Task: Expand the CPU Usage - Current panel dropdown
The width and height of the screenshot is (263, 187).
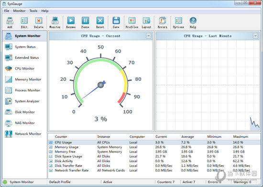Action: pyautogui.click(x=148, y=36)
